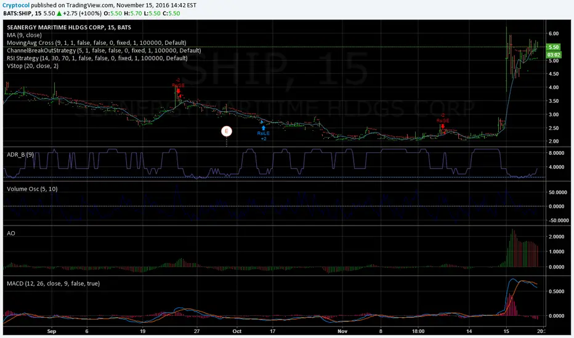
Task: Click the -50.0000 Volume Osc scale value
Action: (559, 221)
